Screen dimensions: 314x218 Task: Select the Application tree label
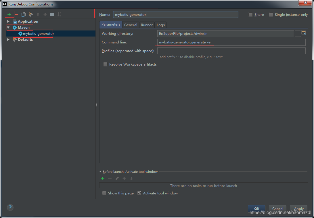point(28,22)
